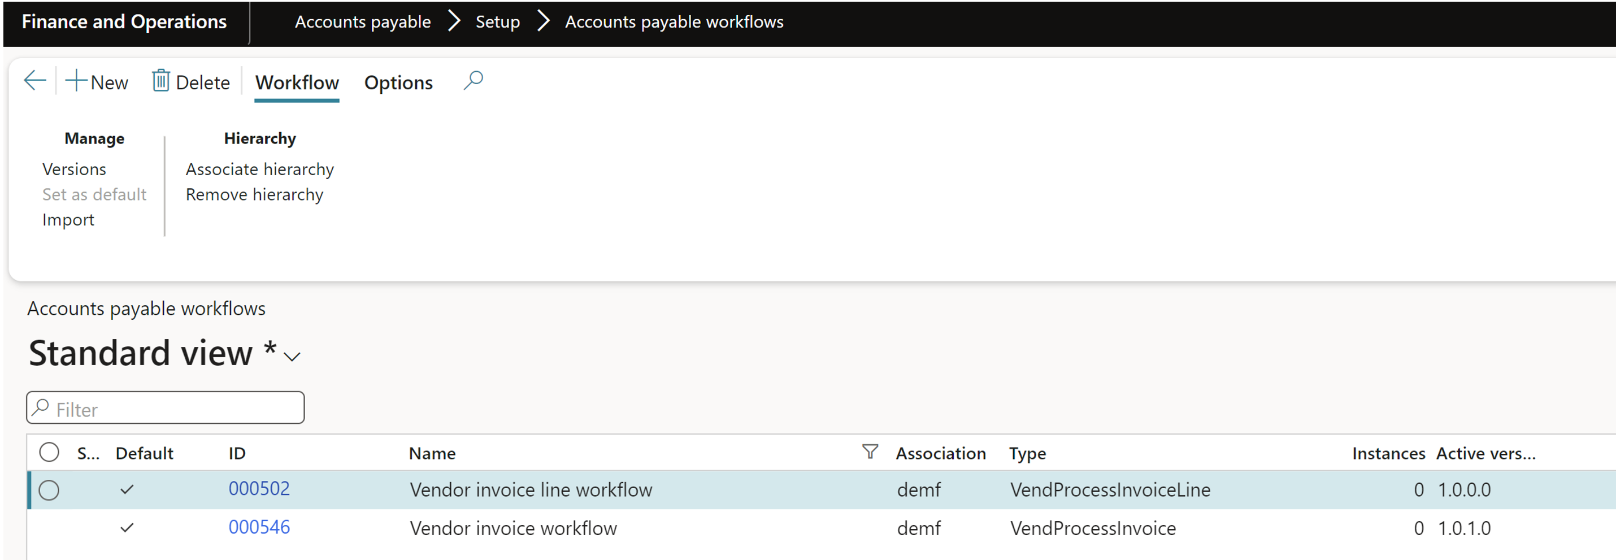Sort by the Instances column header
Screen dimensions: 1616x560
click(x=1388, y=453)
